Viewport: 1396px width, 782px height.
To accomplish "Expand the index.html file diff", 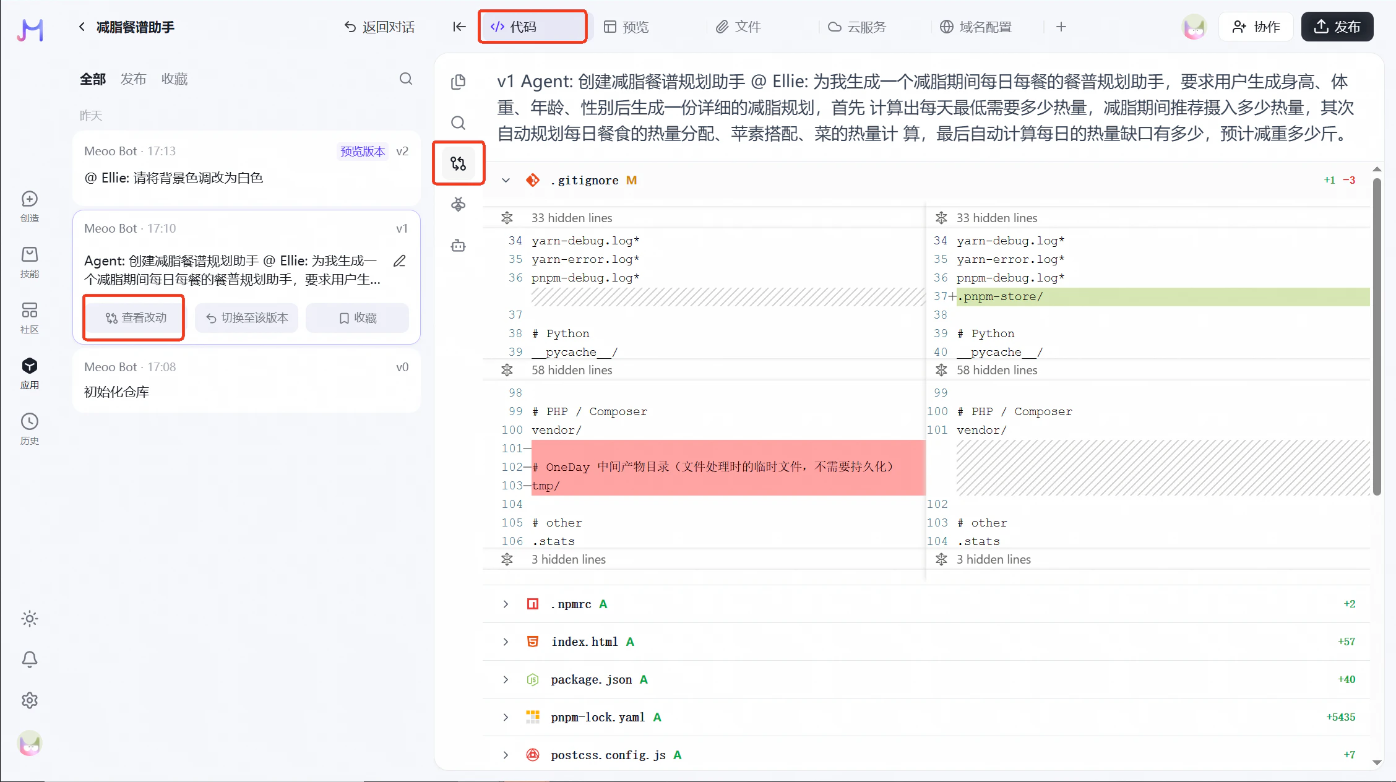I will point(506,642).
